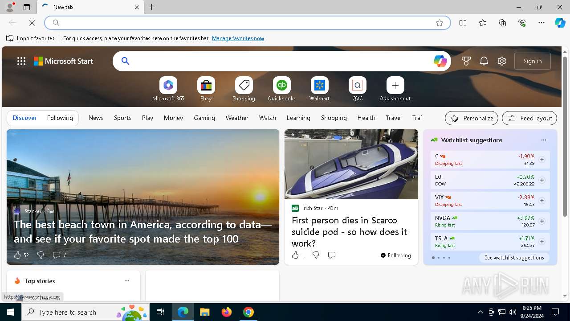This screenshot has width=570, height=321.
Task: Toggle split screen view
Action: pyautogui.click(x=463, y=23)
